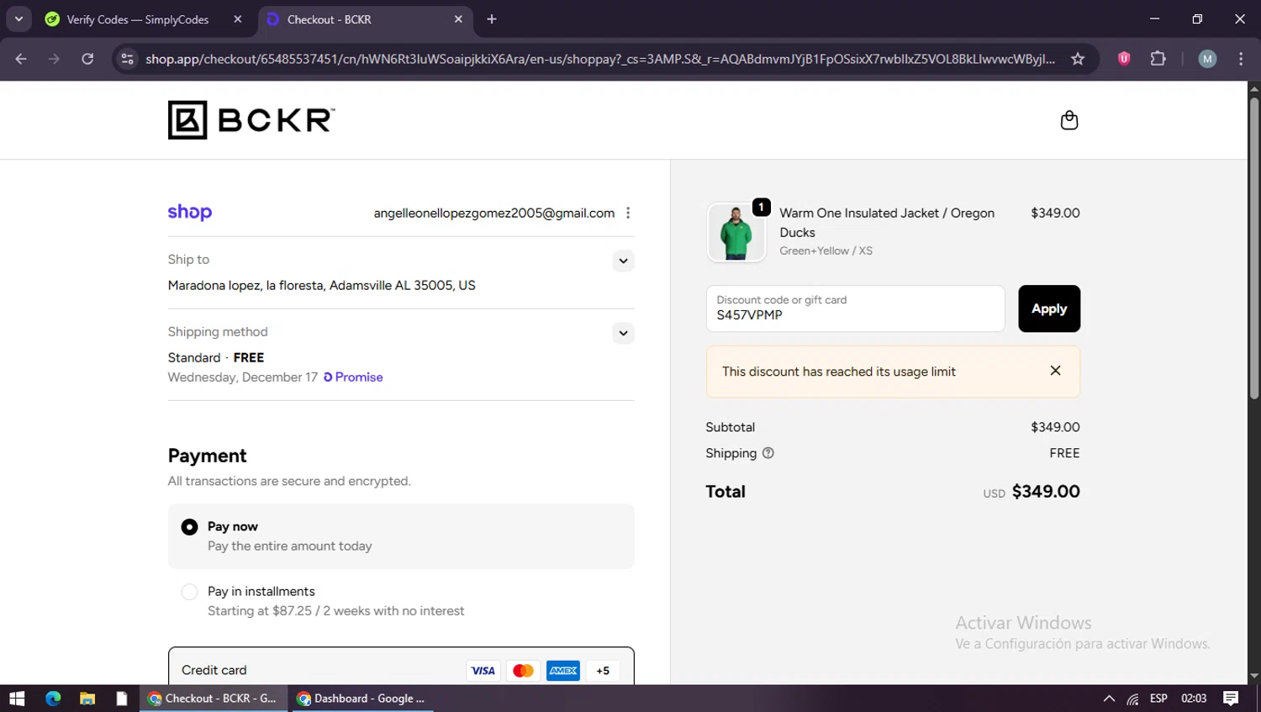1261x712 pixels.
Task: Show the +5 additional card types
Action: (603, 670)
